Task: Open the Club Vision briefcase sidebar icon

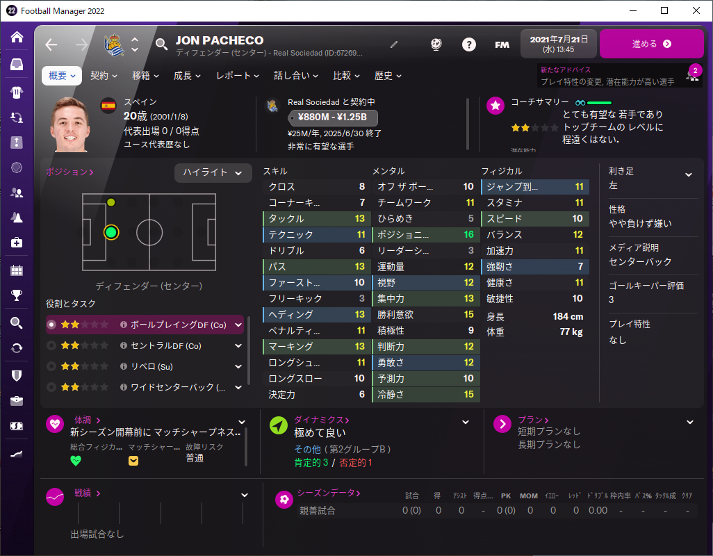Action: [17, 401]
